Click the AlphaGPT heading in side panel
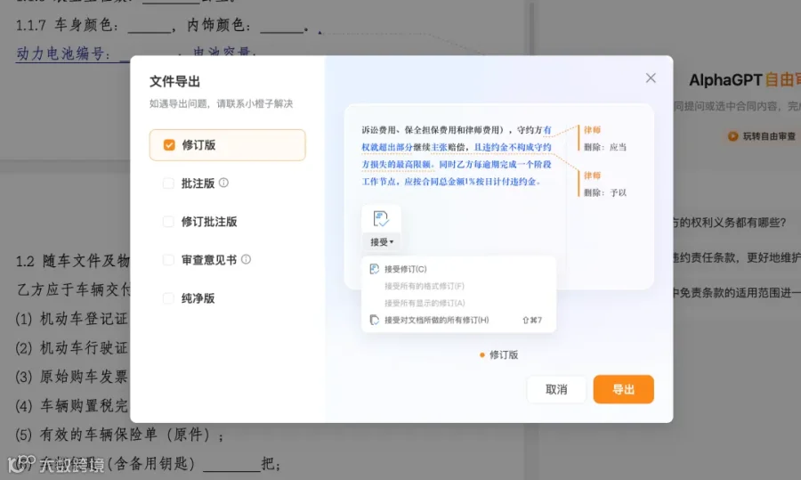The height and width of the screenshot is (480, 801). point(725,80)
